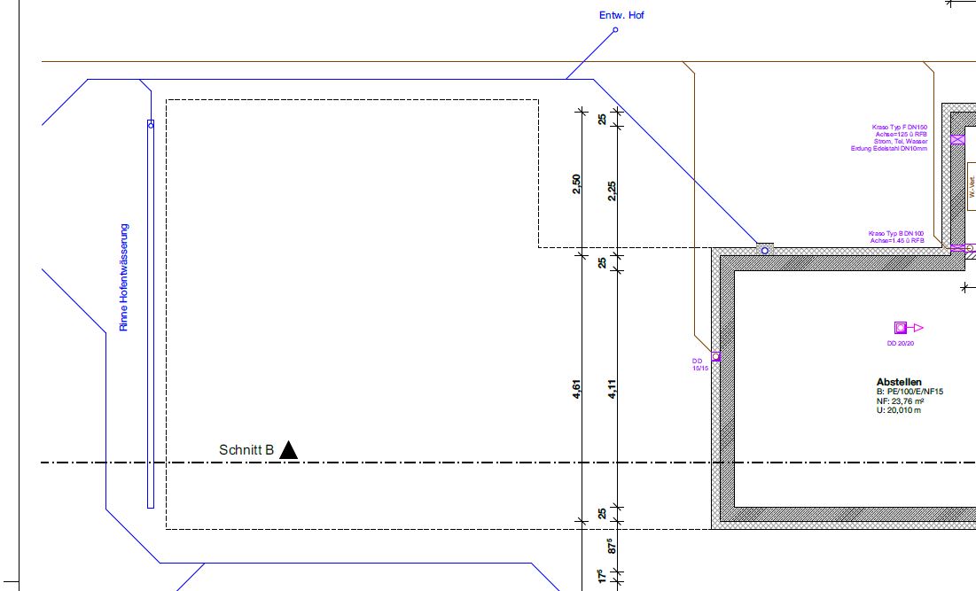This screenshot has width=976, height=591.
Task: Click the Kraso Typ F DN150 wall penetration symbol
Action: [x=956, y=140]
